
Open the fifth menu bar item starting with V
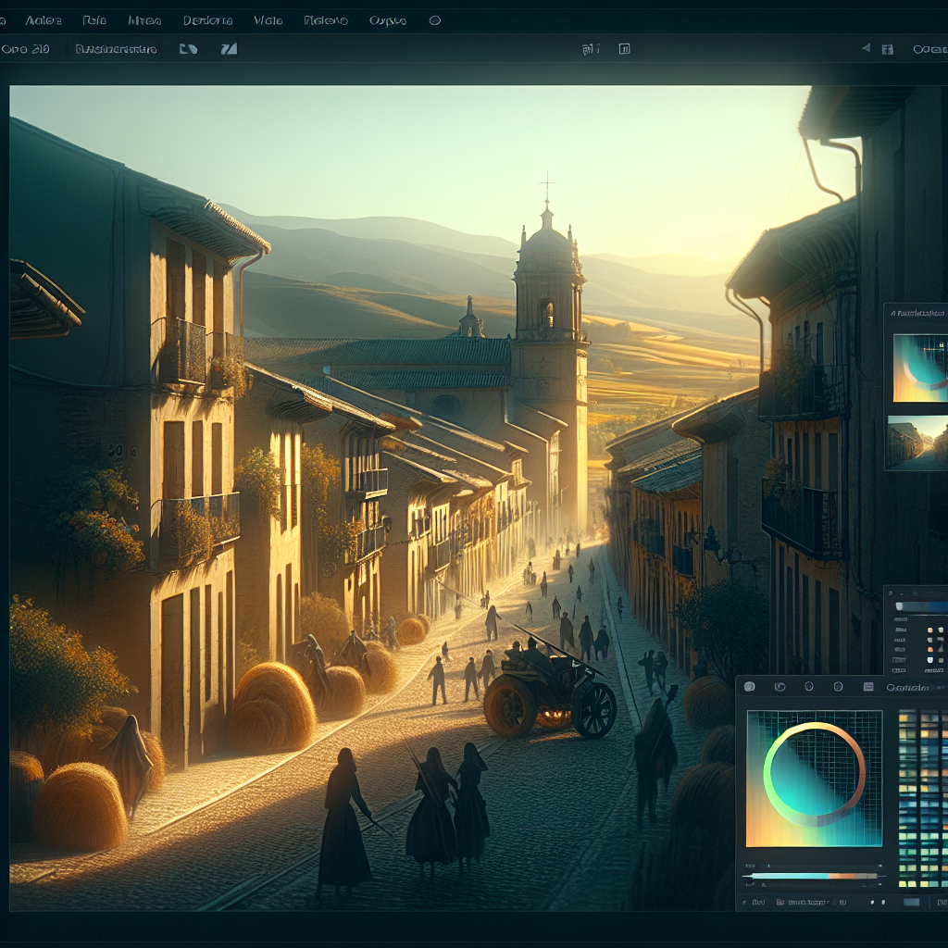click(268, 20)
